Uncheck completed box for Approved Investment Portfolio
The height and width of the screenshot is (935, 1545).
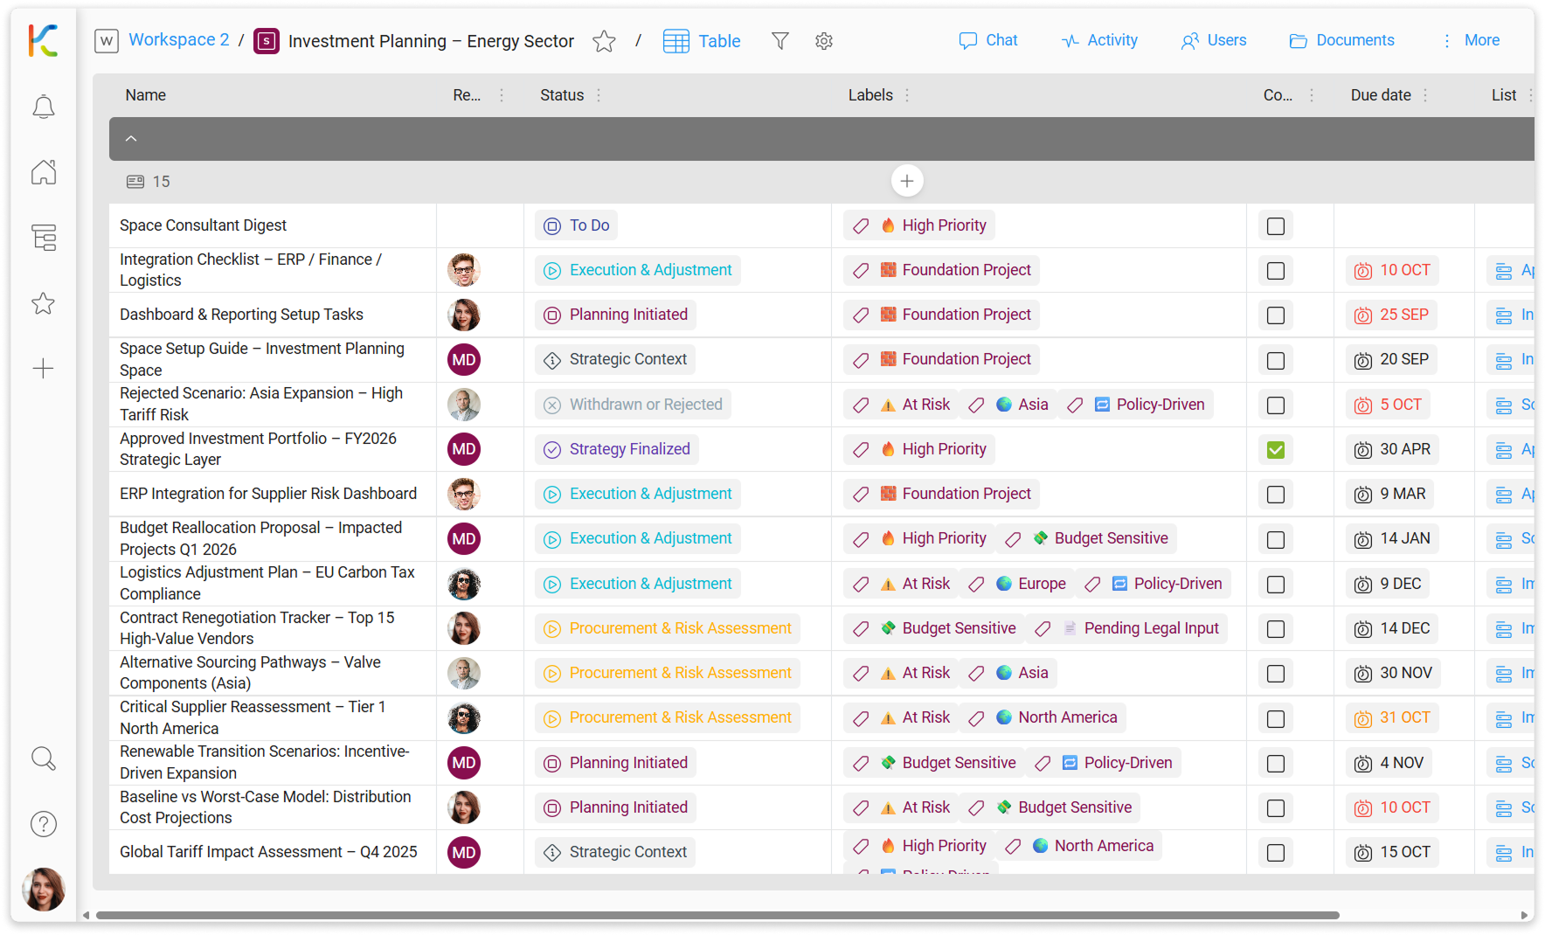[x=1276, y=450]
